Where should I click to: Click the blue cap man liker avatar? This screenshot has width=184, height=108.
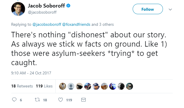point(96,86)
